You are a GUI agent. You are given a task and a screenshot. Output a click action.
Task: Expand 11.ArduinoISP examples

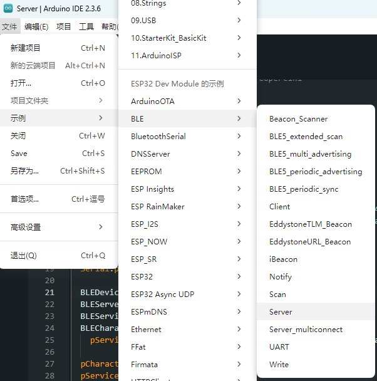coord(187,55)
